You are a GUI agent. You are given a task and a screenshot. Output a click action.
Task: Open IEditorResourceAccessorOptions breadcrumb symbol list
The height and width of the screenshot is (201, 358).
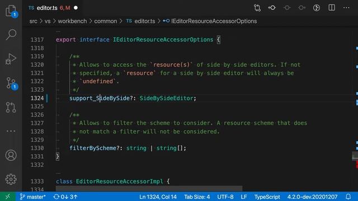click(x=214, y=21)
